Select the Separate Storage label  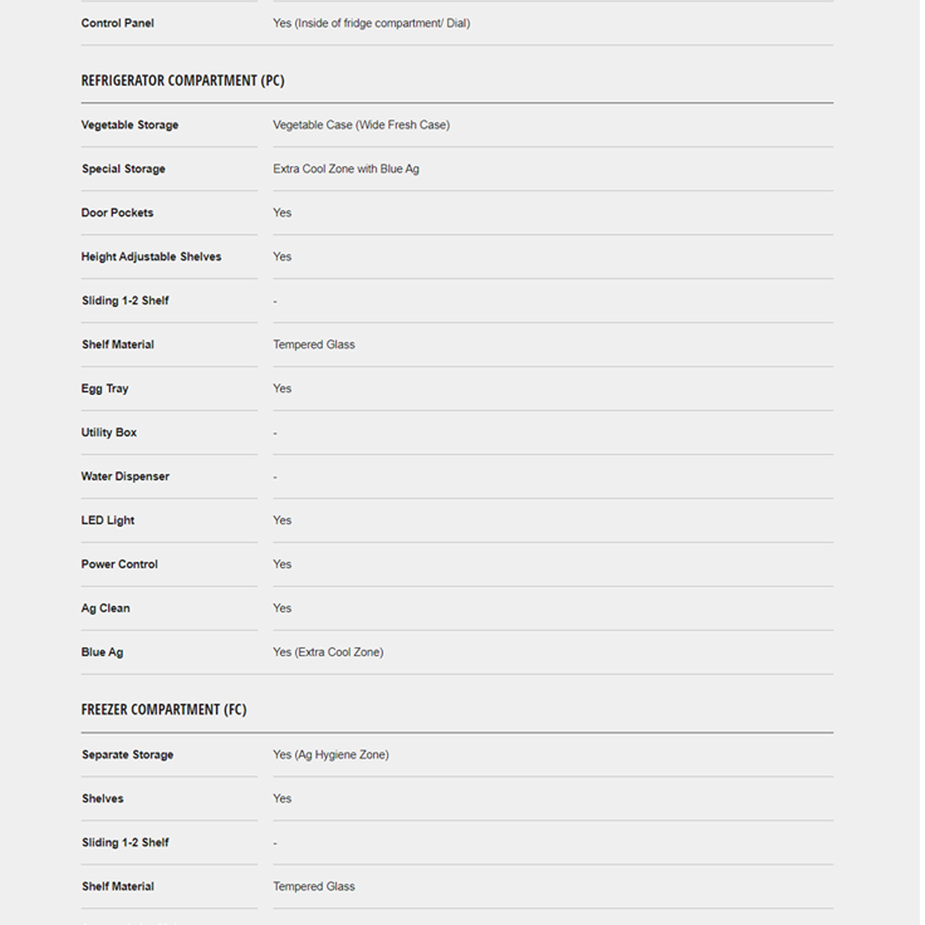click(x=128, y=755)
